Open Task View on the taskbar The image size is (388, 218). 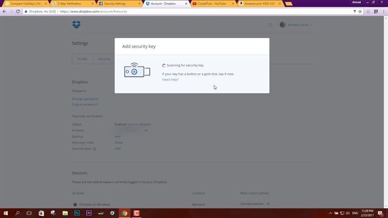pos(29,213)
